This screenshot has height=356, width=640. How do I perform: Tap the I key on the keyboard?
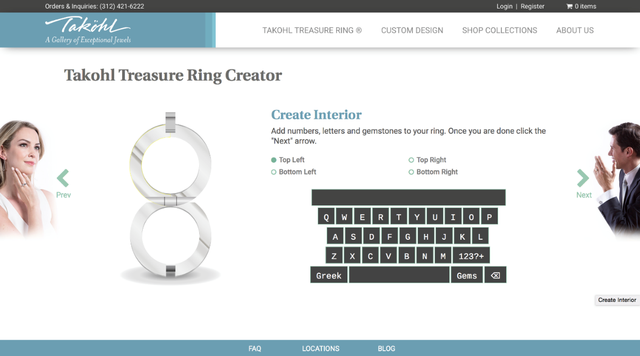point(453,216)
